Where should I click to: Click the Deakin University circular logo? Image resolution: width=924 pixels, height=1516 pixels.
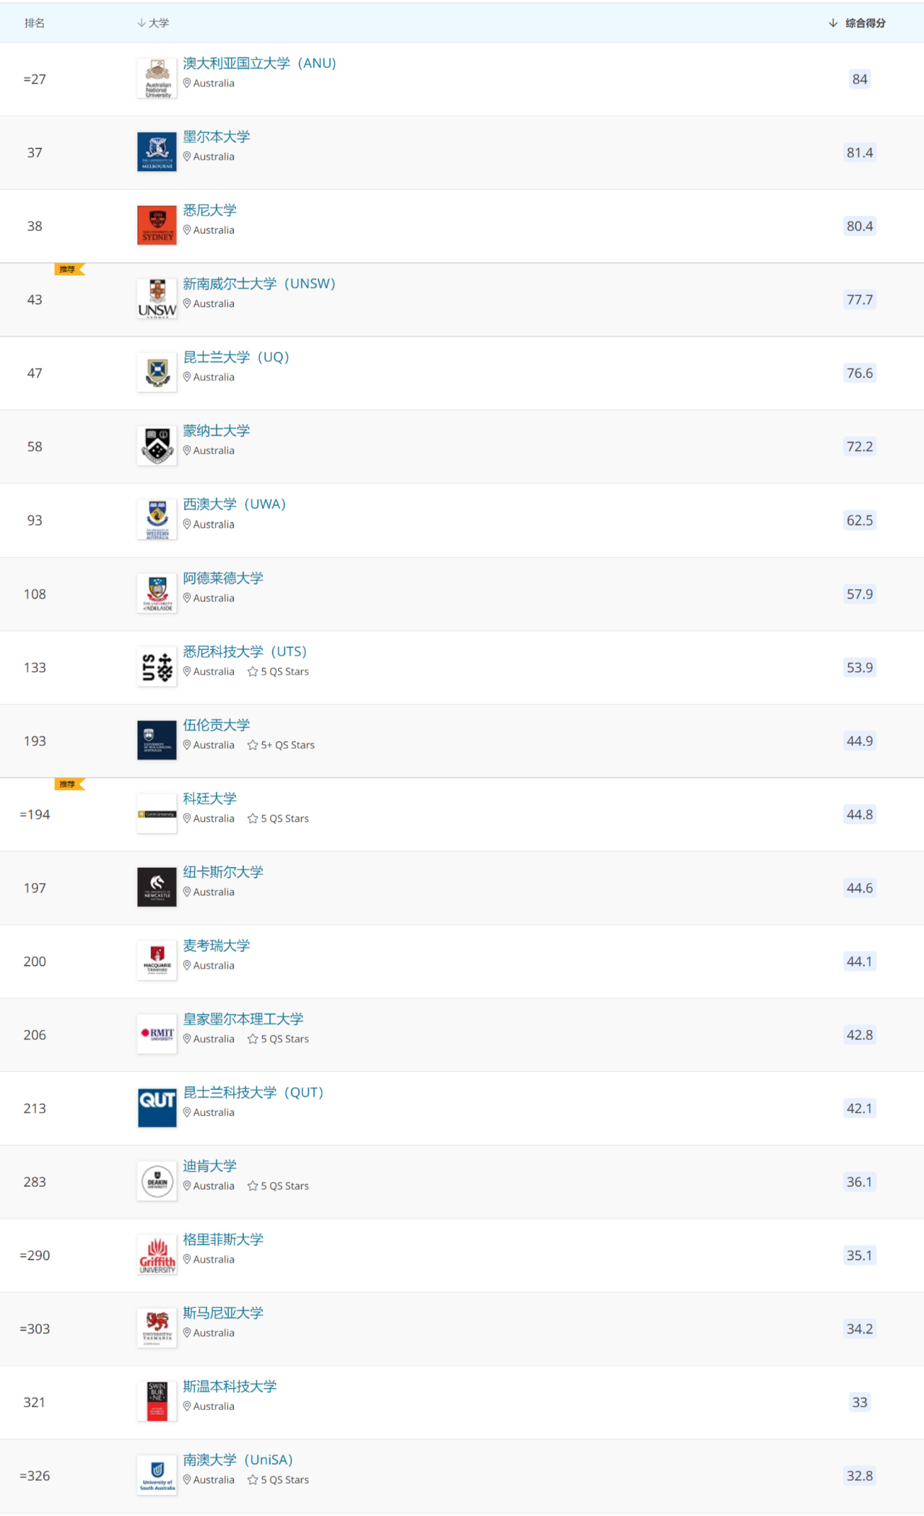(157, 1182)
